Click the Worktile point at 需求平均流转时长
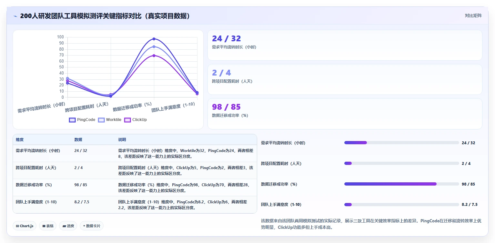Screen dimensions: 495x243 (x=67, y=78)
